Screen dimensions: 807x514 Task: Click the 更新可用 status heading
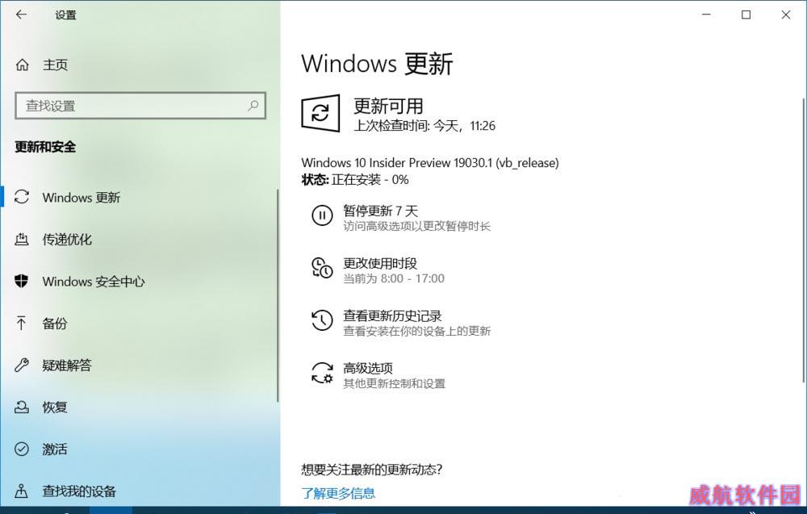click(389, 106)
